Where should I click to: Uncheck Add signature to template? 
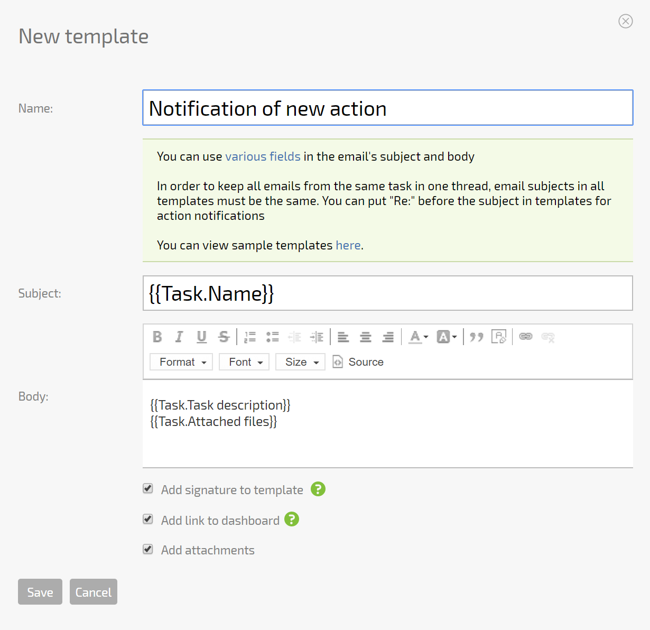(x=148, y=489)
